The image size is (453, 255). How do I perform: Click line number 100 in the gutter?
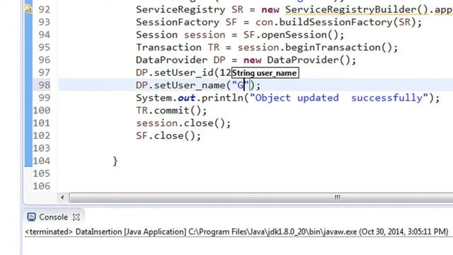pos(42,110)
